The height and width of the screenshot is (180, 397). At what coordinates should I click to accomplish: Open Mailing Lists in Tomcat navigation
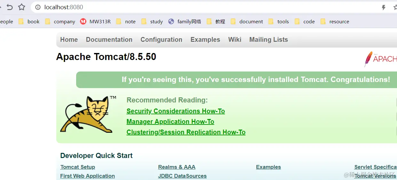(x=269, y=40)
